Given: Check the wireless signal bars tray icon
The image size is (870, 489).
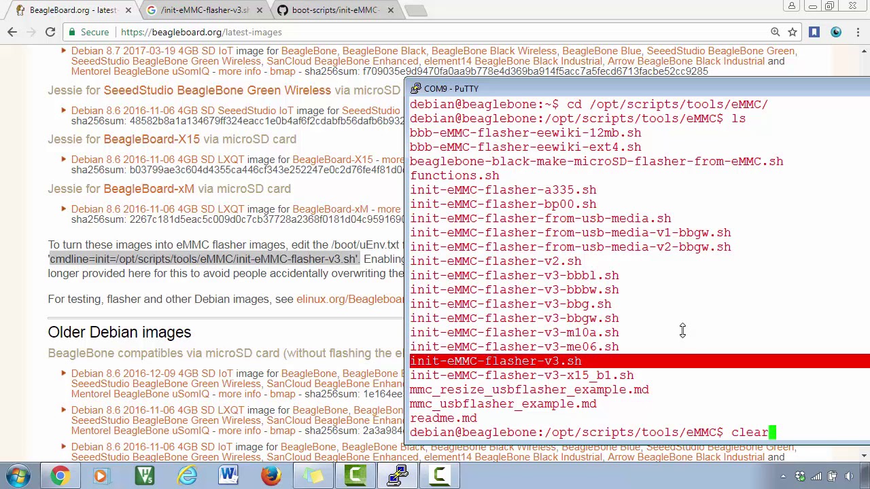Looking at the screenshot, I should [x=816, y=476].
